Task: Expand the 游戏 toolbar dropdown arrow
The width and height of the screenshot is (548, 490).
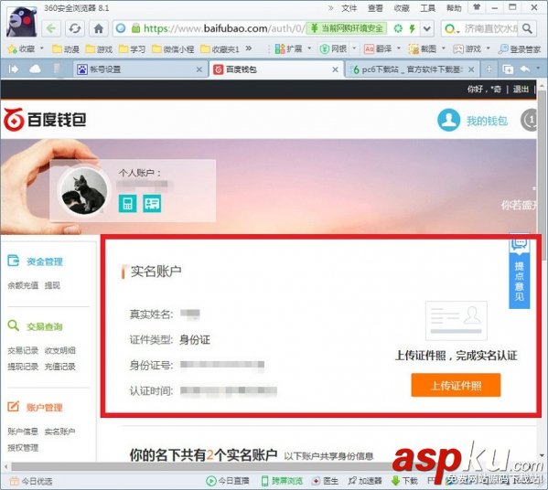Action: (x=489, y=48)
